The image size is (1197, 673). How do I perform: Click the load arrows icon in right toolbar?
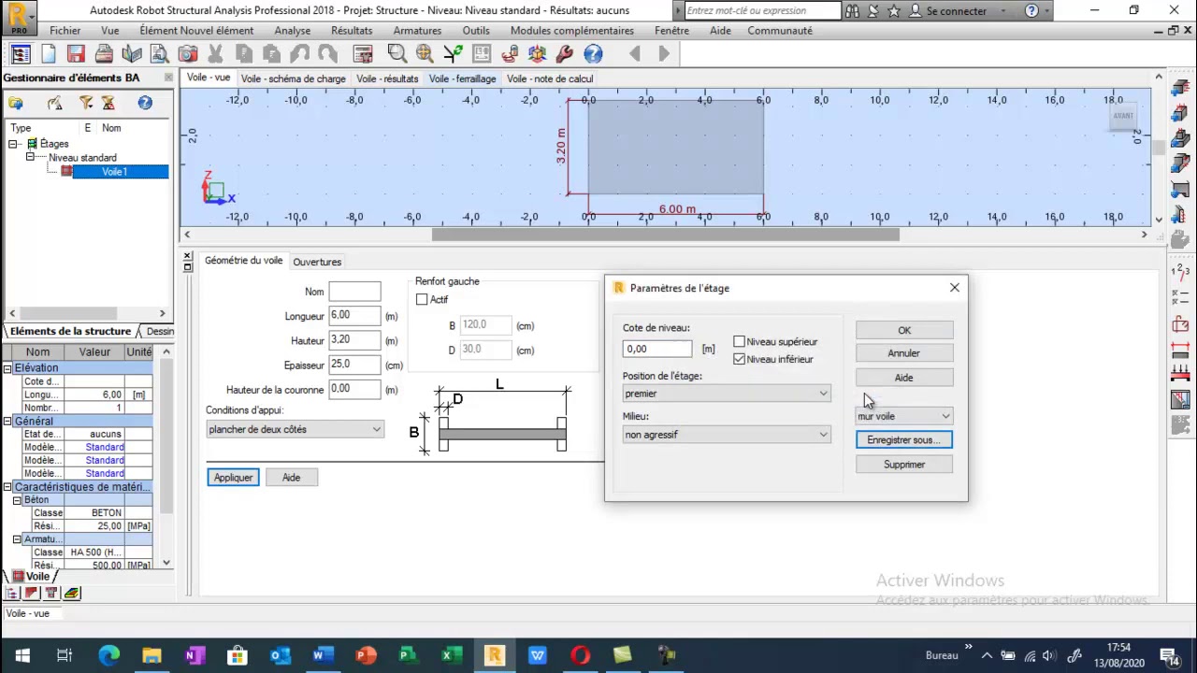(x=1180, y=375)
